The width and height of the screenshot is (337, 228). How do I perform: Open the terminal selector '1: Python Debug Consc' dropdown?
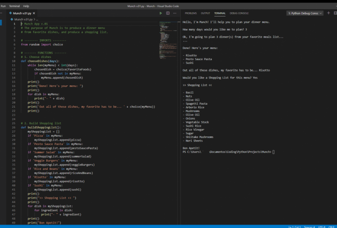[305, 14]
